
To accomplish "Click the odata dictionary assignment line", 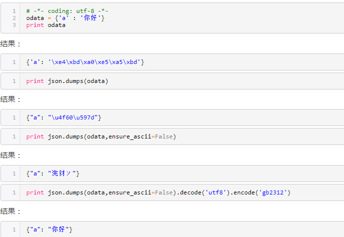I will pos(65,18).
